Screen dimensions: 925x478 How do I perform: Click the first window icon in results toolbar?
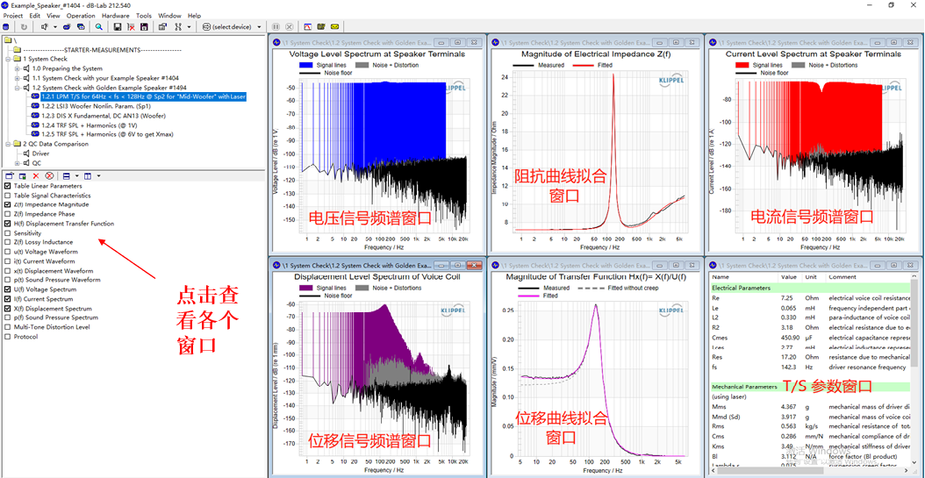coord(9,175)
